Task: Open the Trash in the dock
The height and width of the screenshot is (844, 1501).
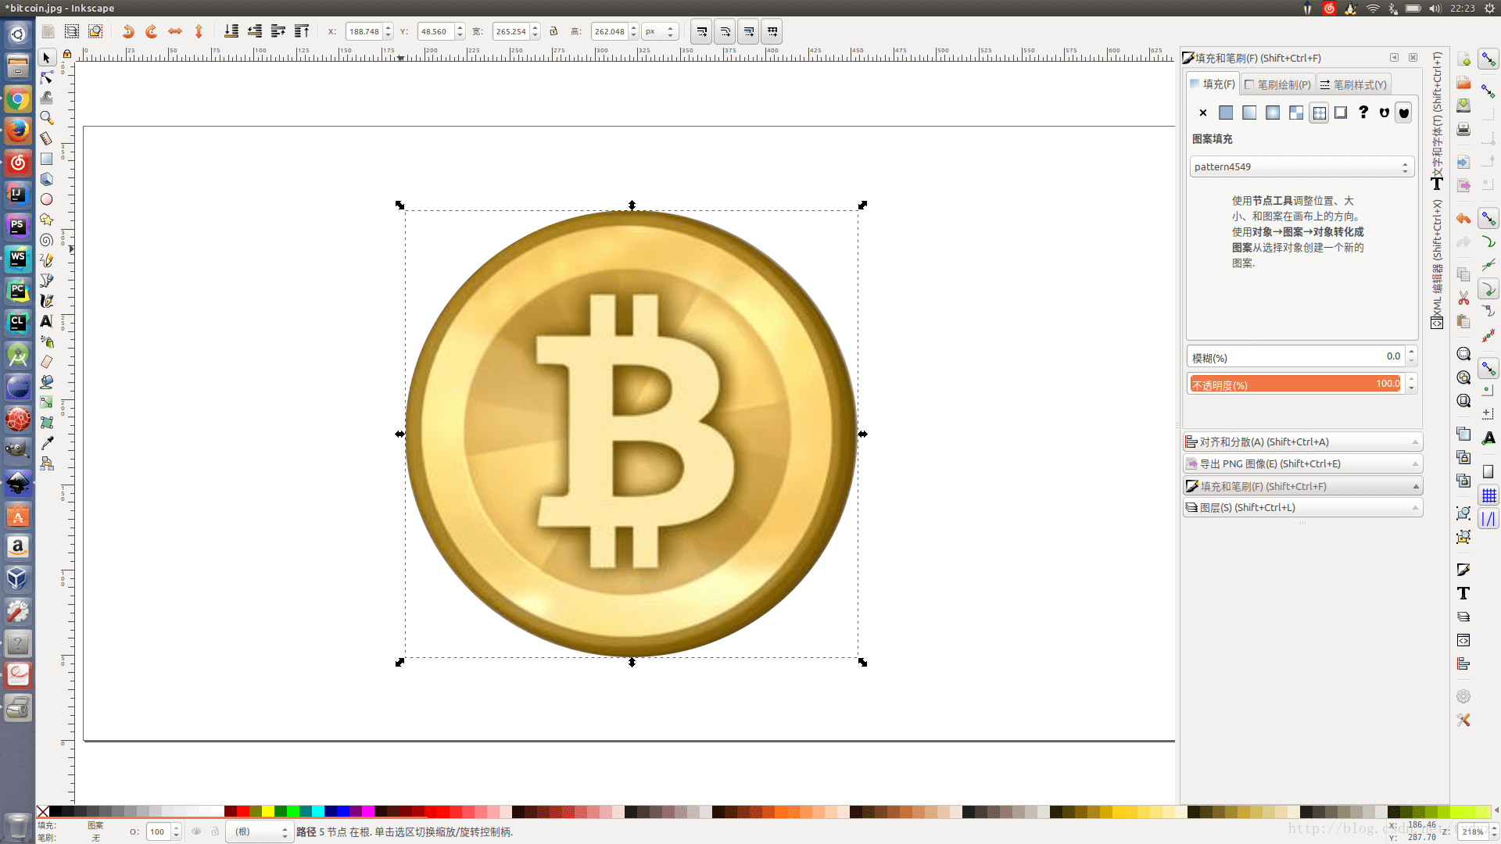Action: coord(18,826)
